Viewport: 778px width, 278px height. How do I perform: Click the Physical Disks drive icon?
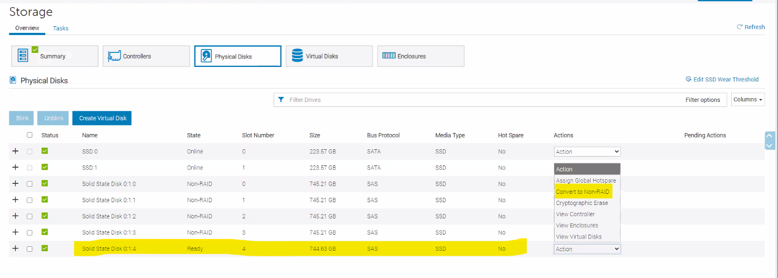pos(206,56)
